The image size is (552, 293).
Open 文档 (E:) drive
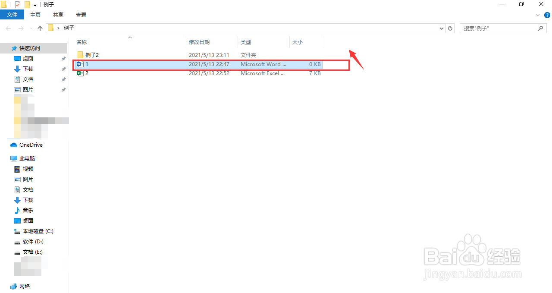34,252
